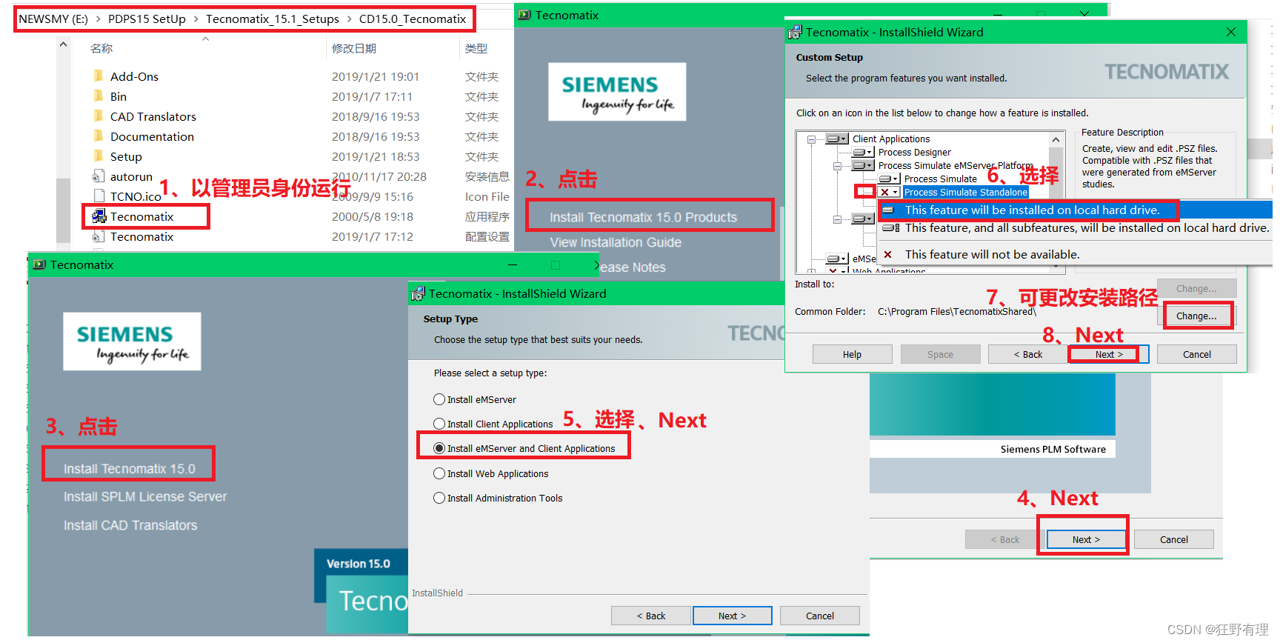Click Back in the Setup Type dialog
Image resolution: width=1280 pixels, height=643 pixels.
pos(650,616)
